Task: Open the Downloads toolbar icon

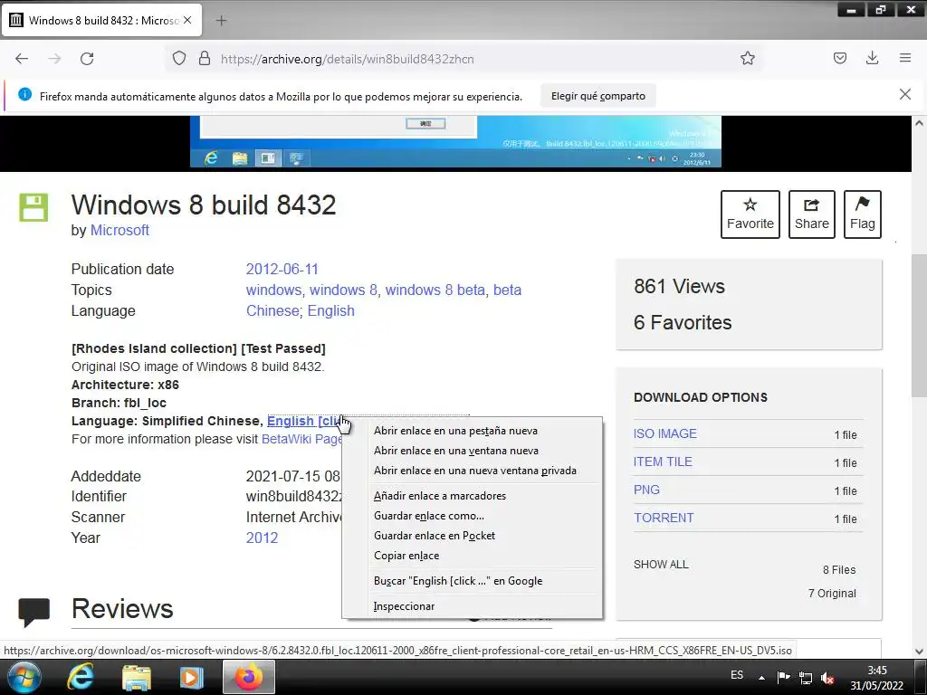Action: click(872, 59)
